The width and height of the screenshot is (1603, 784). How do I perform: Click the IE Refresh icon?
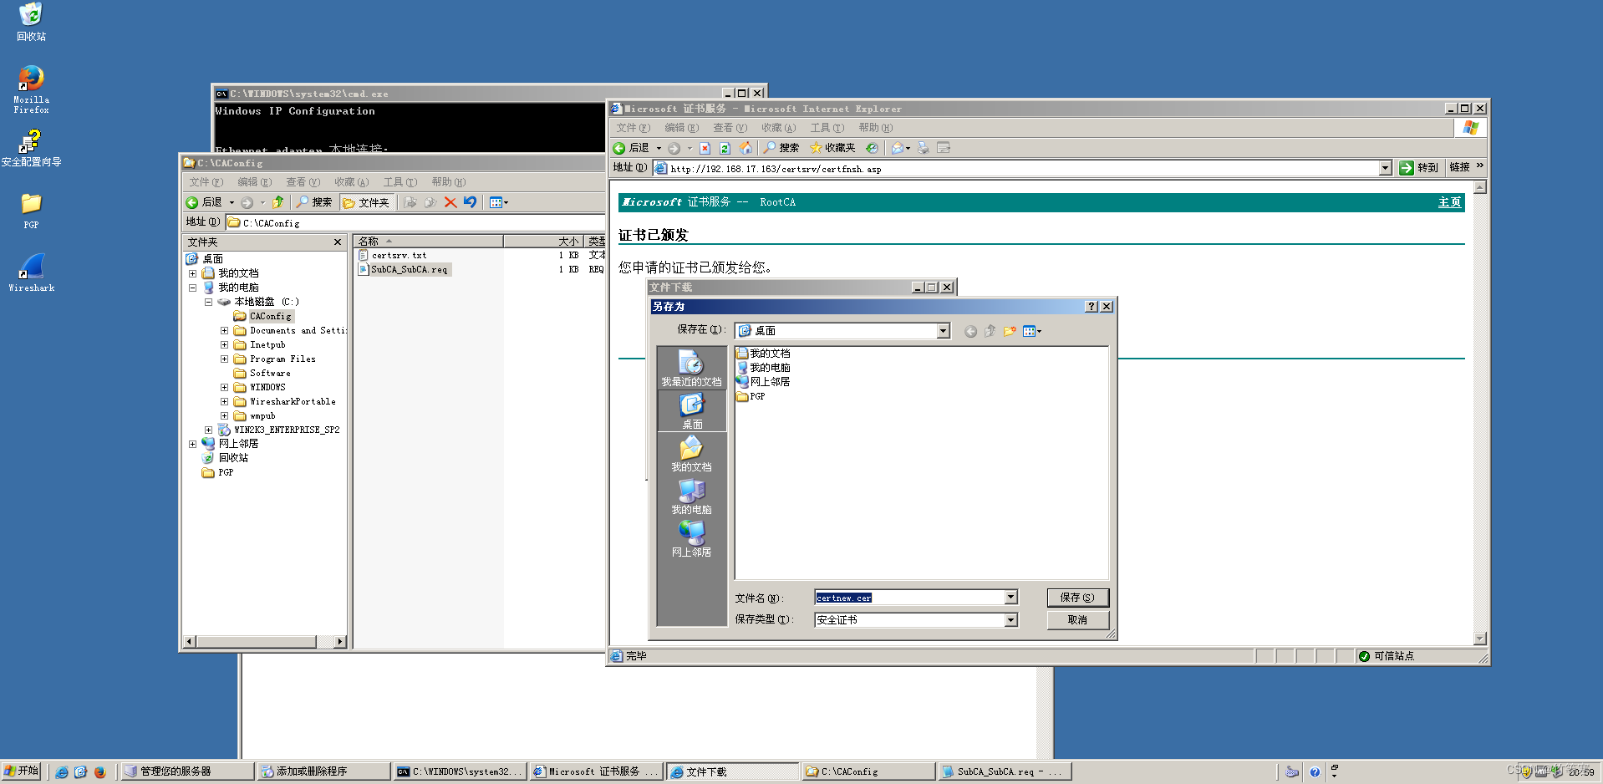pos(725,148)
